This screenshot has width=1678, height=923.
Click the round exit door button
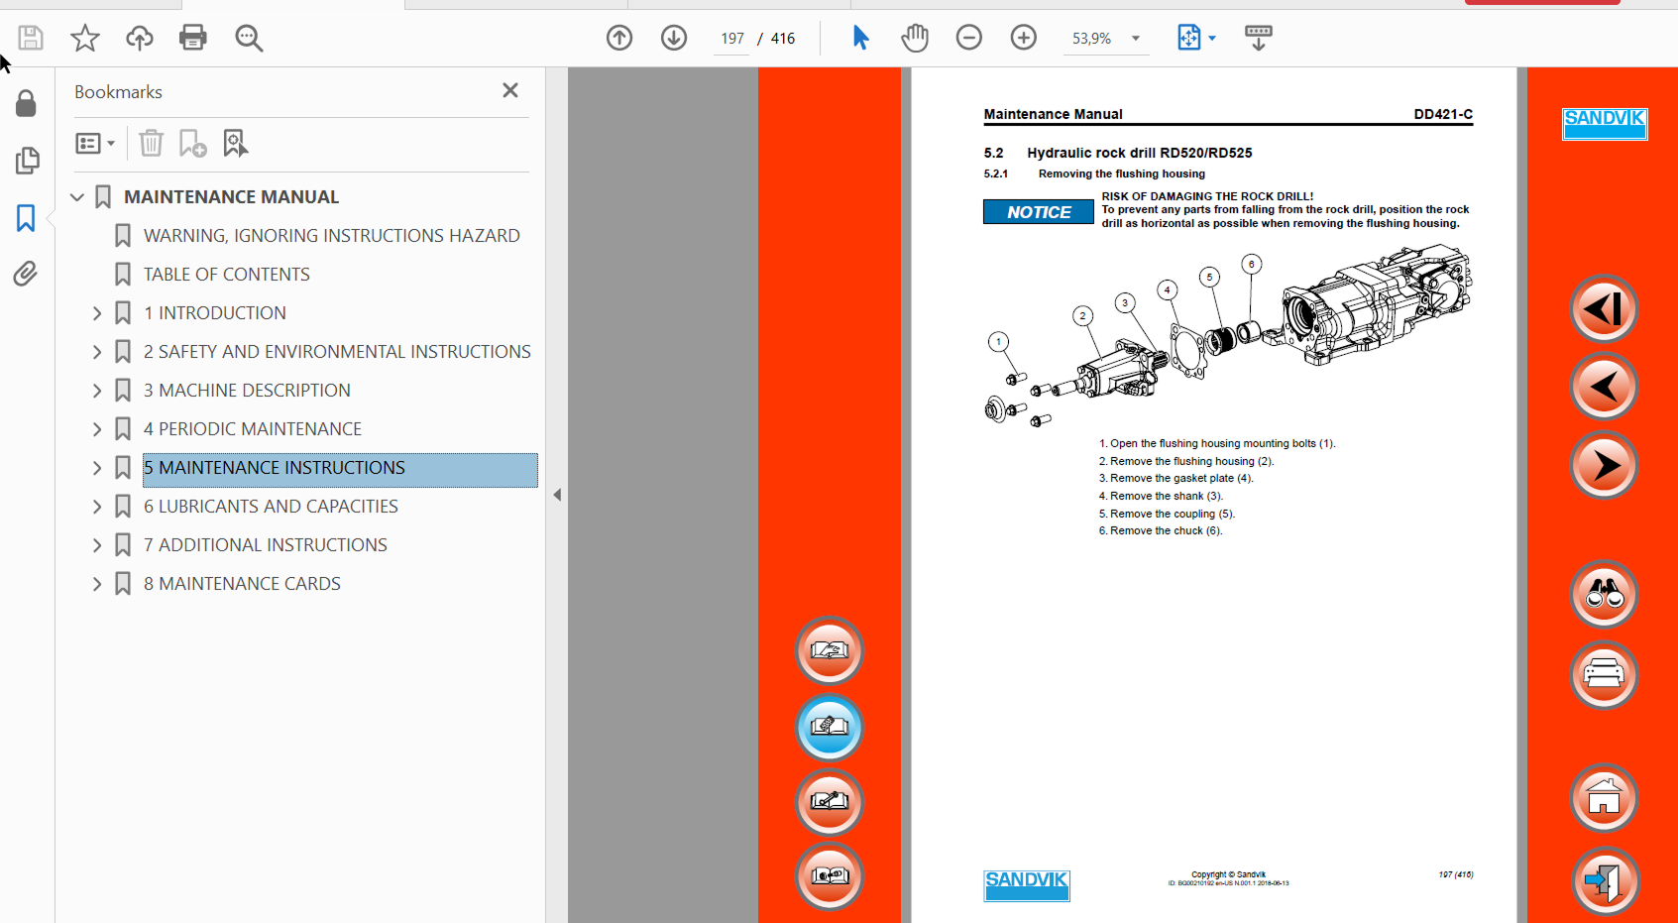[x=1604, y=880]
